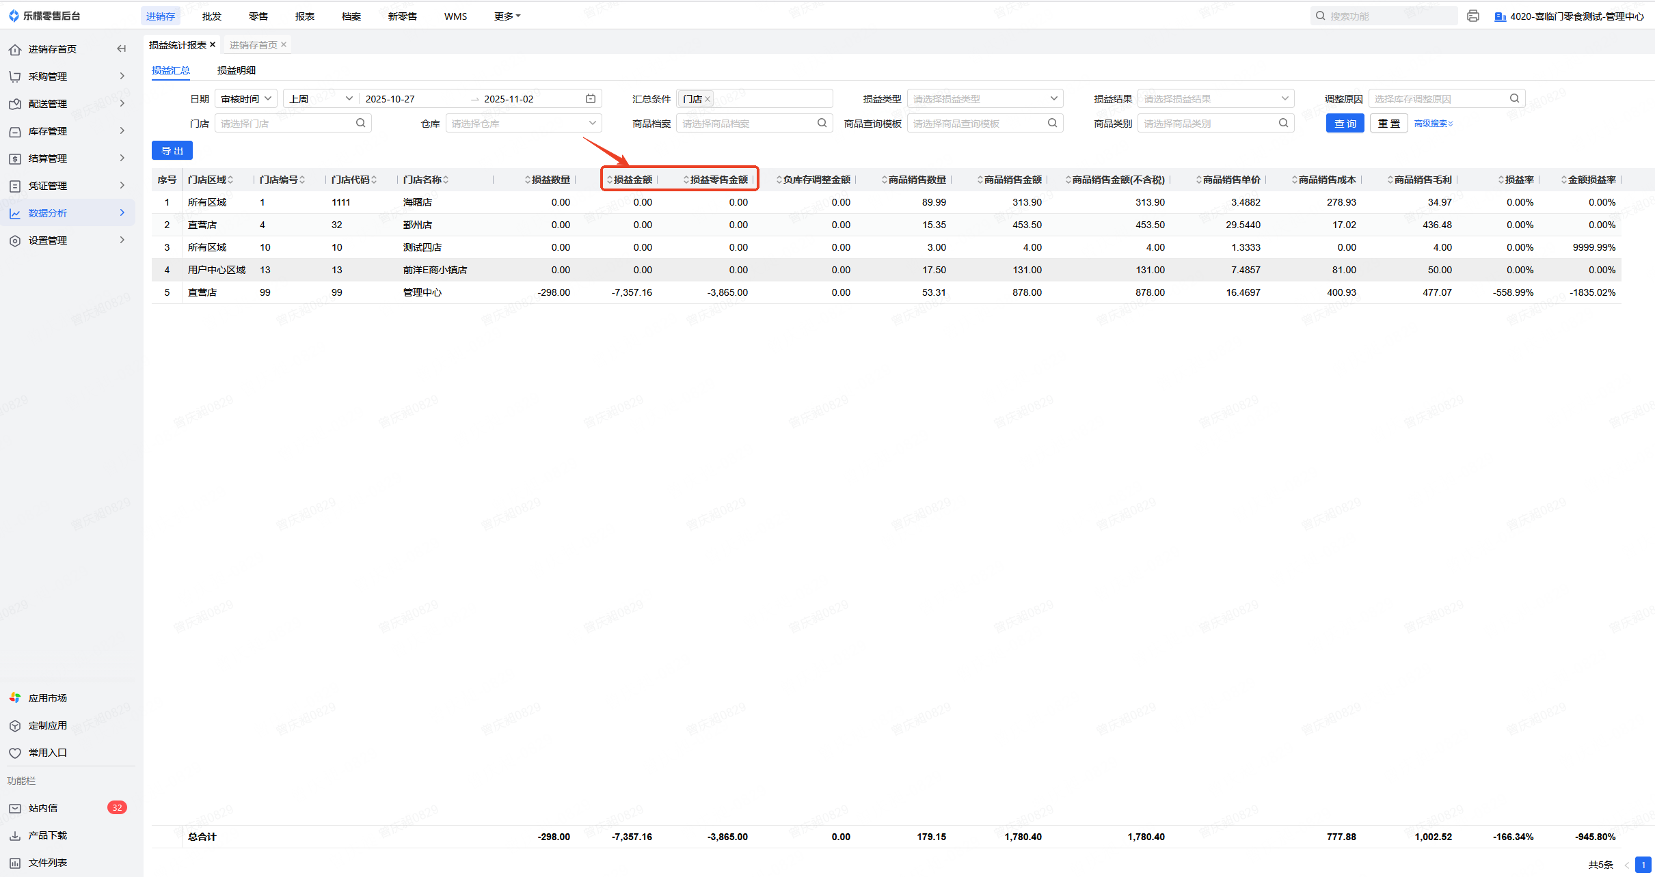Open the 损益类型 dropdown

coord(984,98)
